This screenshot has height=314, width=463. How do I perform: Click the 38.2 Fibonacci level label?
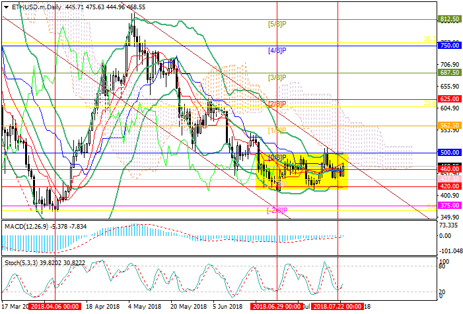[429, 39]
